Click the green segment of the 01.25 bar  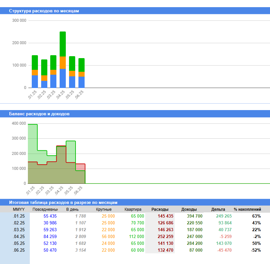[x=35, y=63]
